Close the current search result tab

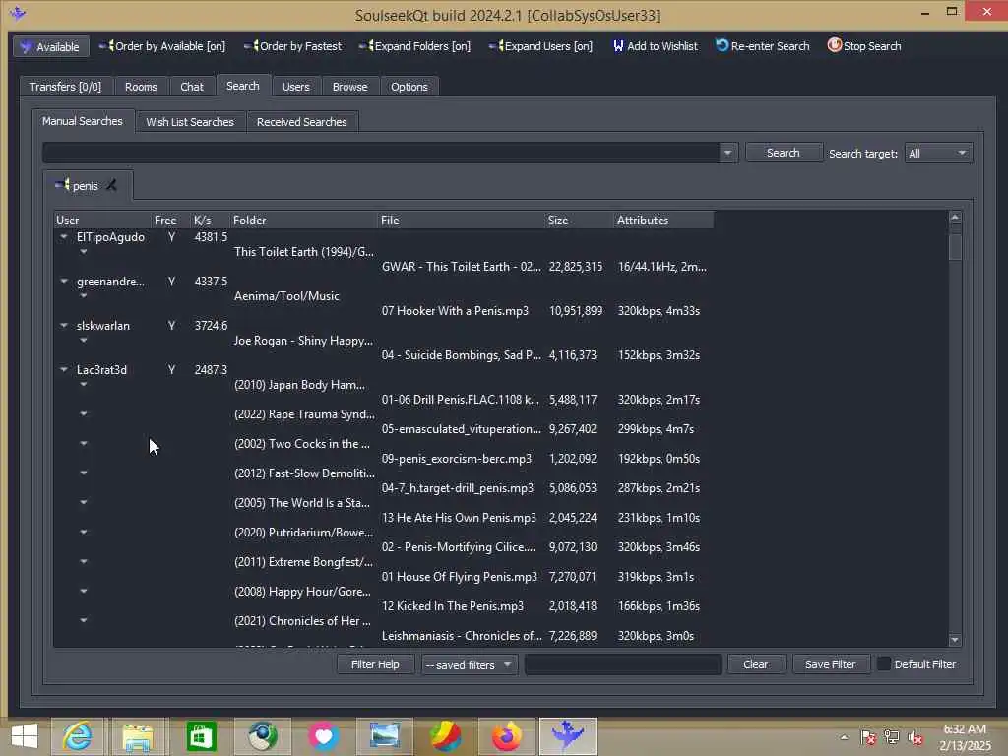[x=111, y=186]
